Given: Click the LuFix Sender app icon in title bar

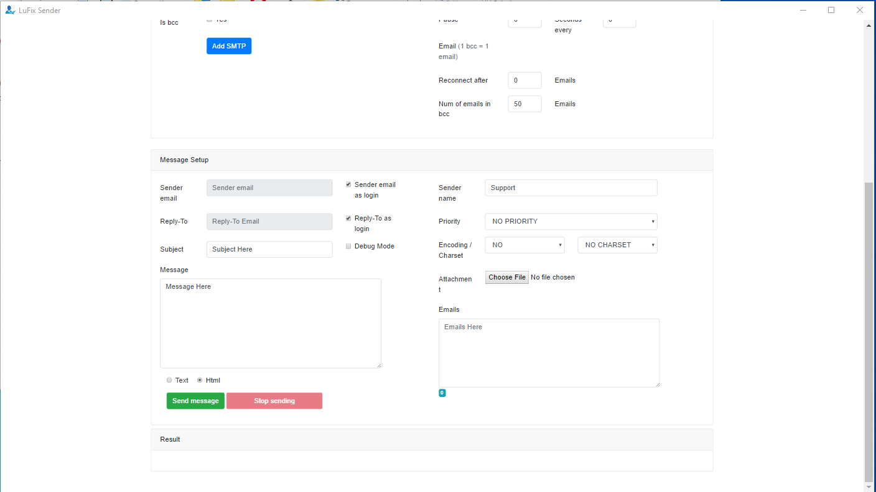Looking at the screenshot, I should 10,10.
